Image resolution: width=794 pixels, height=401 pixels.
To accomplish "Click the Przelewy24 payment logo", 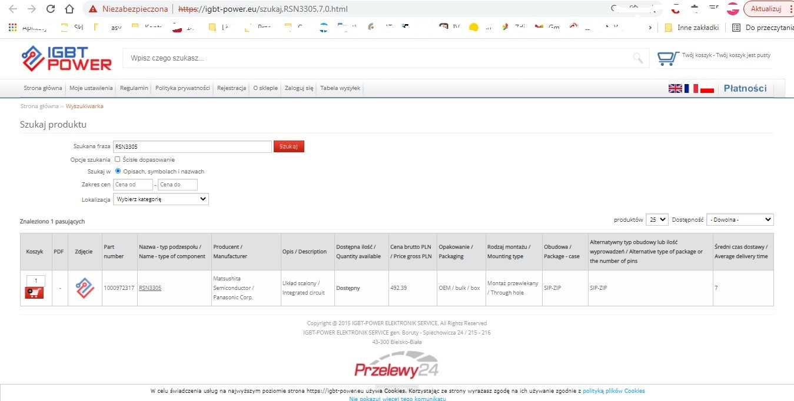I will coord(396,366).
